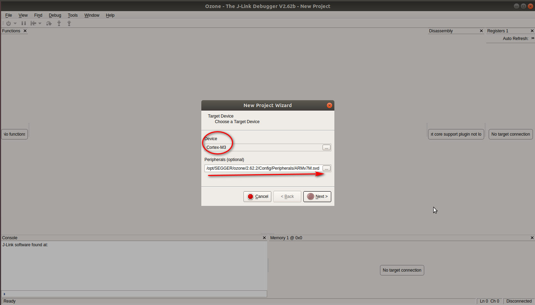
Task: Select the Functions panel title
Action: (11, 31)
